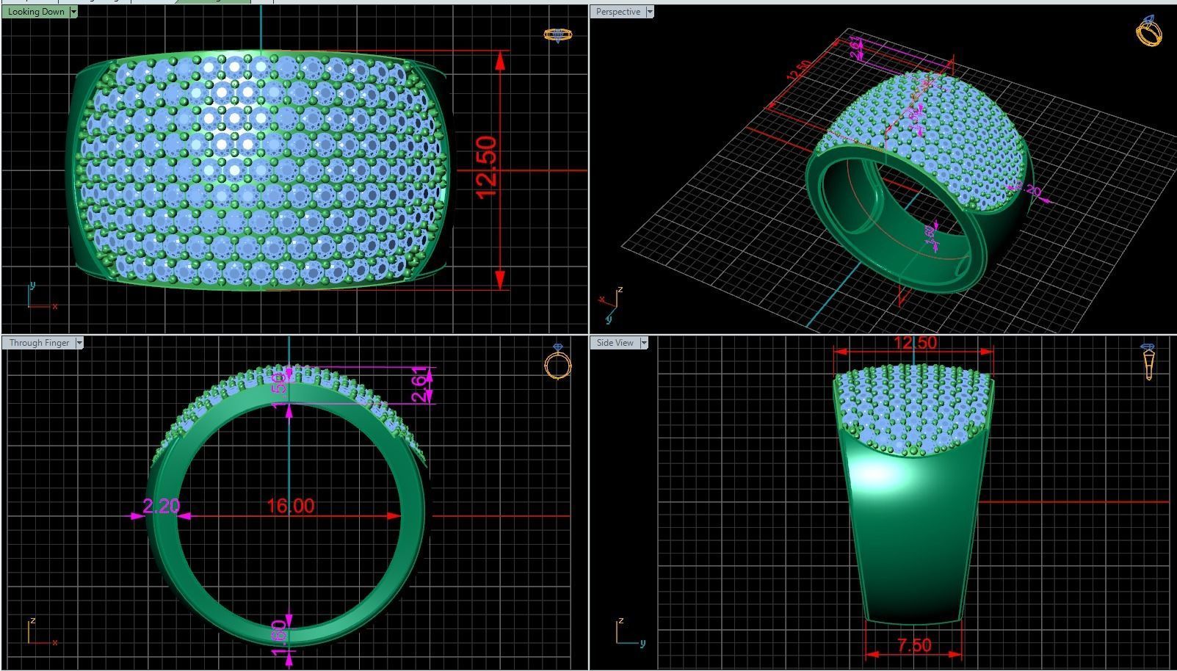Click the Looking Down view icon in top-left viewport
The width and height of the screenshot is (1177, 671).
557,35
